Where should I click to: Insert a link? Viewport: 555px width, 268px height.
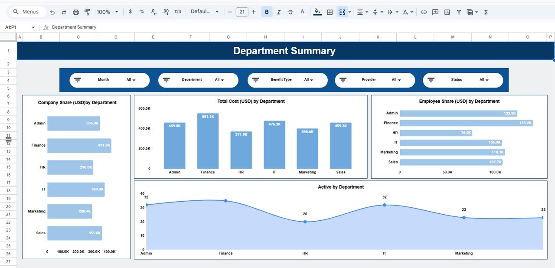point(423,12)
